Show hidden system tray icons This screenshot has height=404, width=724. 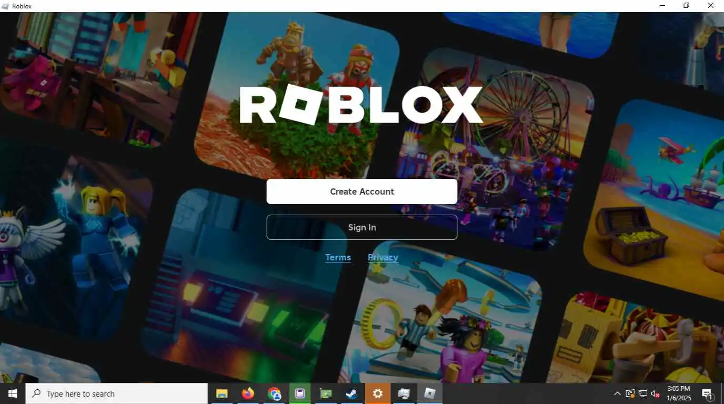(617, 393)
